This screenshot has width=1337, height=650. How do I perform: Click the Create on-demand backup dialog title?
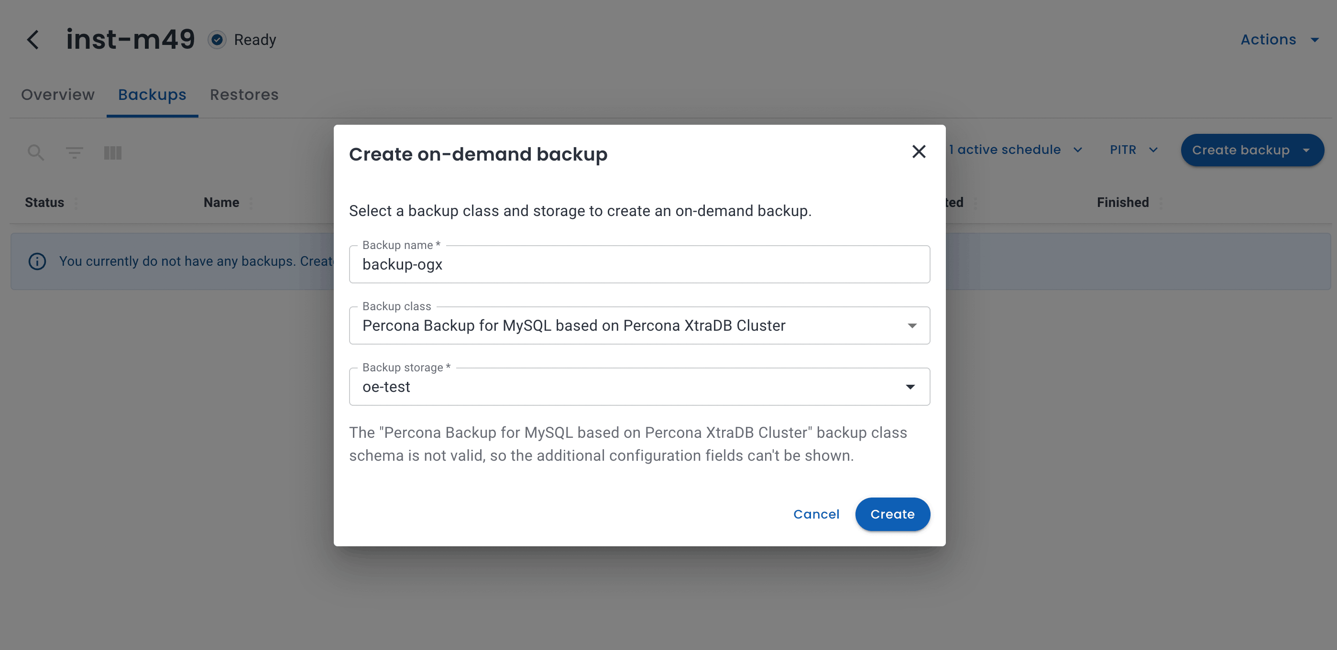[x=478, y=154]
